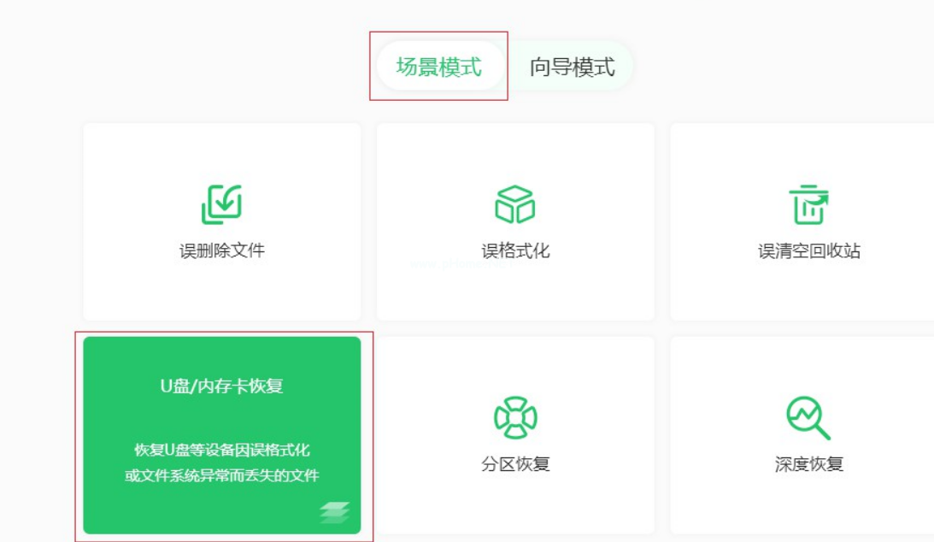Select the 误清空回收站 label text
Screen dimensions: 934x542
pyautogui.click(x=808, y=251)
